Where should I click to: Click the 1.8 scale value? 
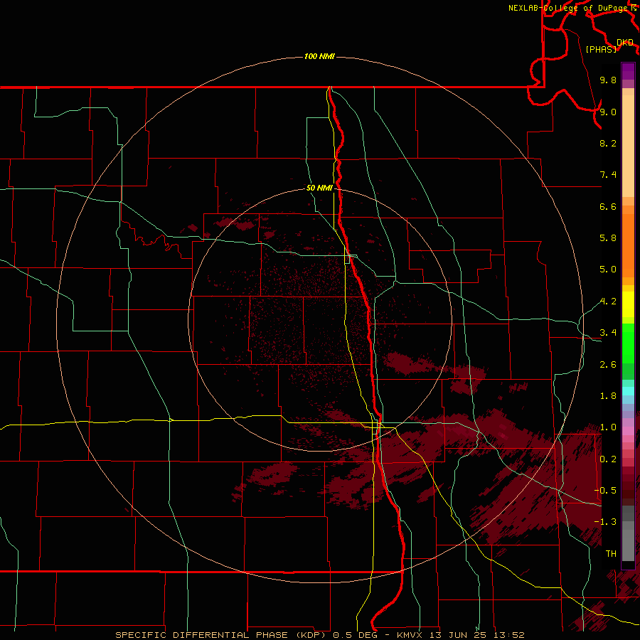click(608, 396)
